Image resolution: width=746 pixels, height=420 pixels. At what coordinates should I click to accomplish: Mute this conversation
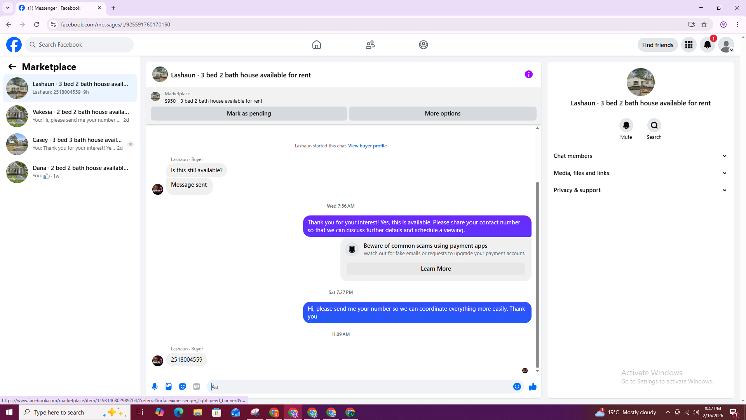click(626, 125)
